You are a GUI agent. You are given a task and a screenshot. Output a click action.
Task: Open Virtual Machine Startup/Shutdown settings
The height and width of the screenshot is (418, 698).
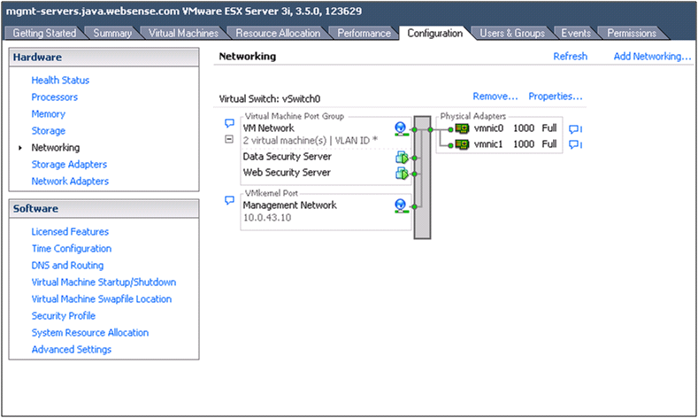(104, 283)
